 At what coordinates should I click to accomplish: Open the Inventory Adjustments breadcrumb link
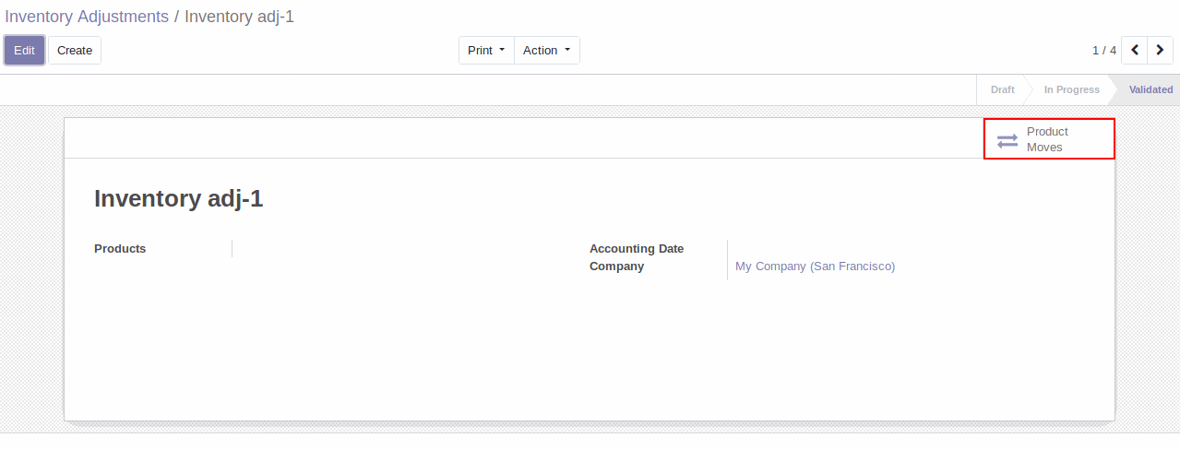point(87,17)
